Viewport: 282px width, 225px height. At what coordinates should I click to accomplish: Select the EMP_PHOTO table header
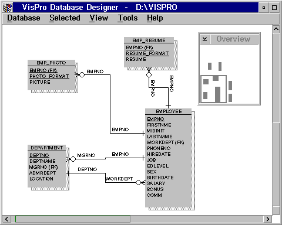[51, 63]
